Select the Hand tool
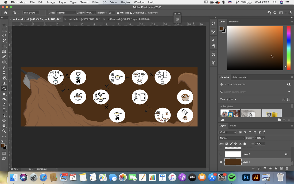The width and height of the screenshot is (294, 184). [4, 126]
